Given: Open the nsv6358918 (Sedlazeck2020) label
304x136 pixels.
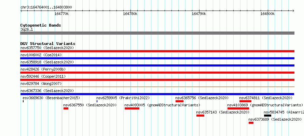Looking at the screenshot, I should (47, 62).
